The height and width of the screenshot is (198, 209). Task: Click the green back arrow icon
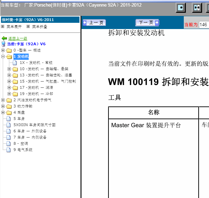tap(4, 38)
